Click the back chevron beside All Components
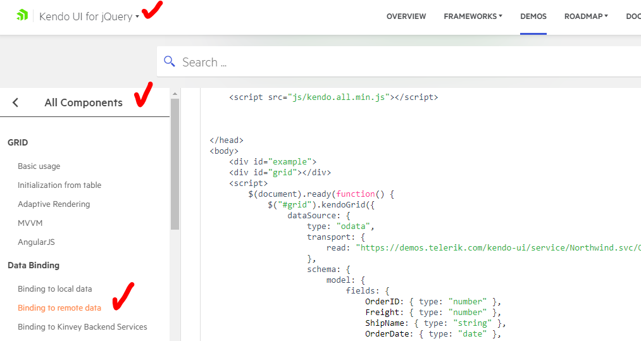The image size is (641, 341). click(16, 102)
